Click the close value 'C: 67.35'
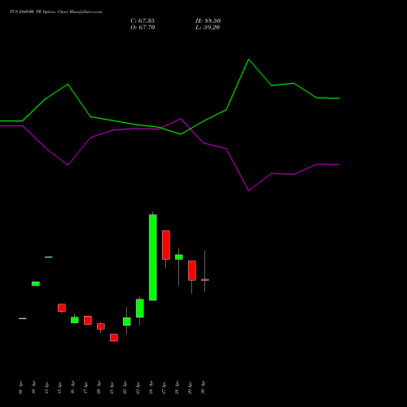Viewport: 407px width, 407px height. [x=142, y=21]
